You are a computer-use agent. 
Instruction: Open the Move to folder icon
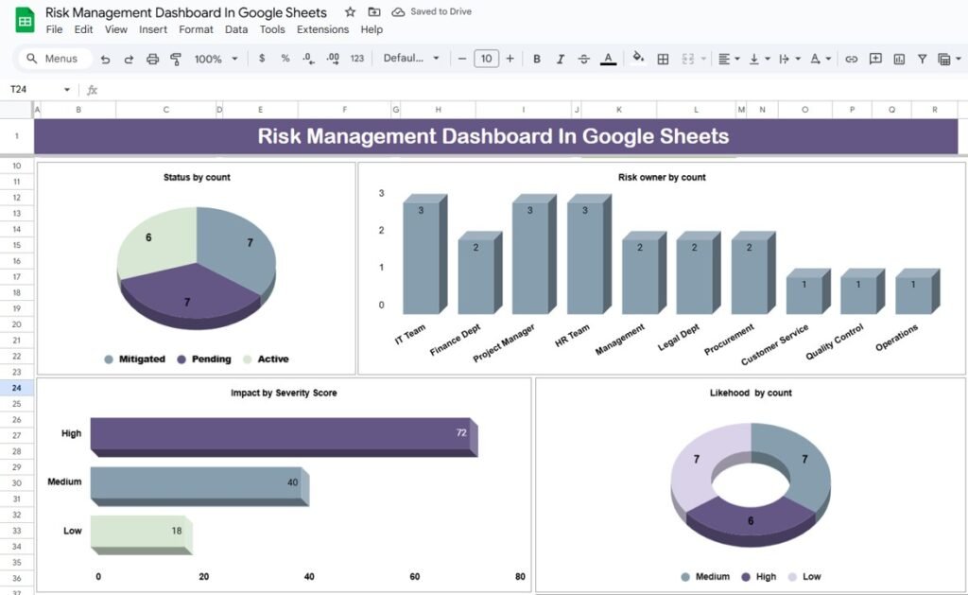coord(374,11)
